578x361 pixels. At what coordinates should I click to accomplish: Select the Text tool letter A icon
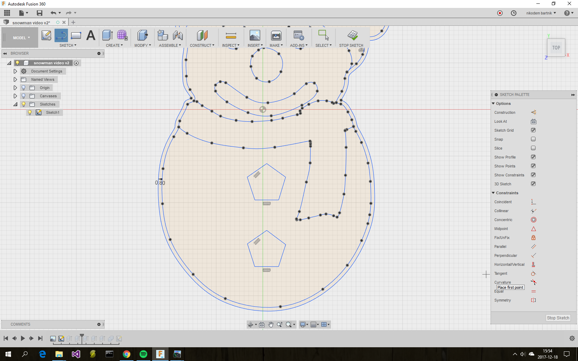[x=91, y=35]
